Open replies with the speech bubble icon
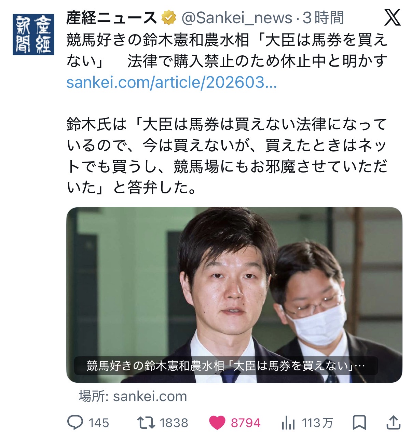Viewport: 412px width, 438px height. point(75,423)
